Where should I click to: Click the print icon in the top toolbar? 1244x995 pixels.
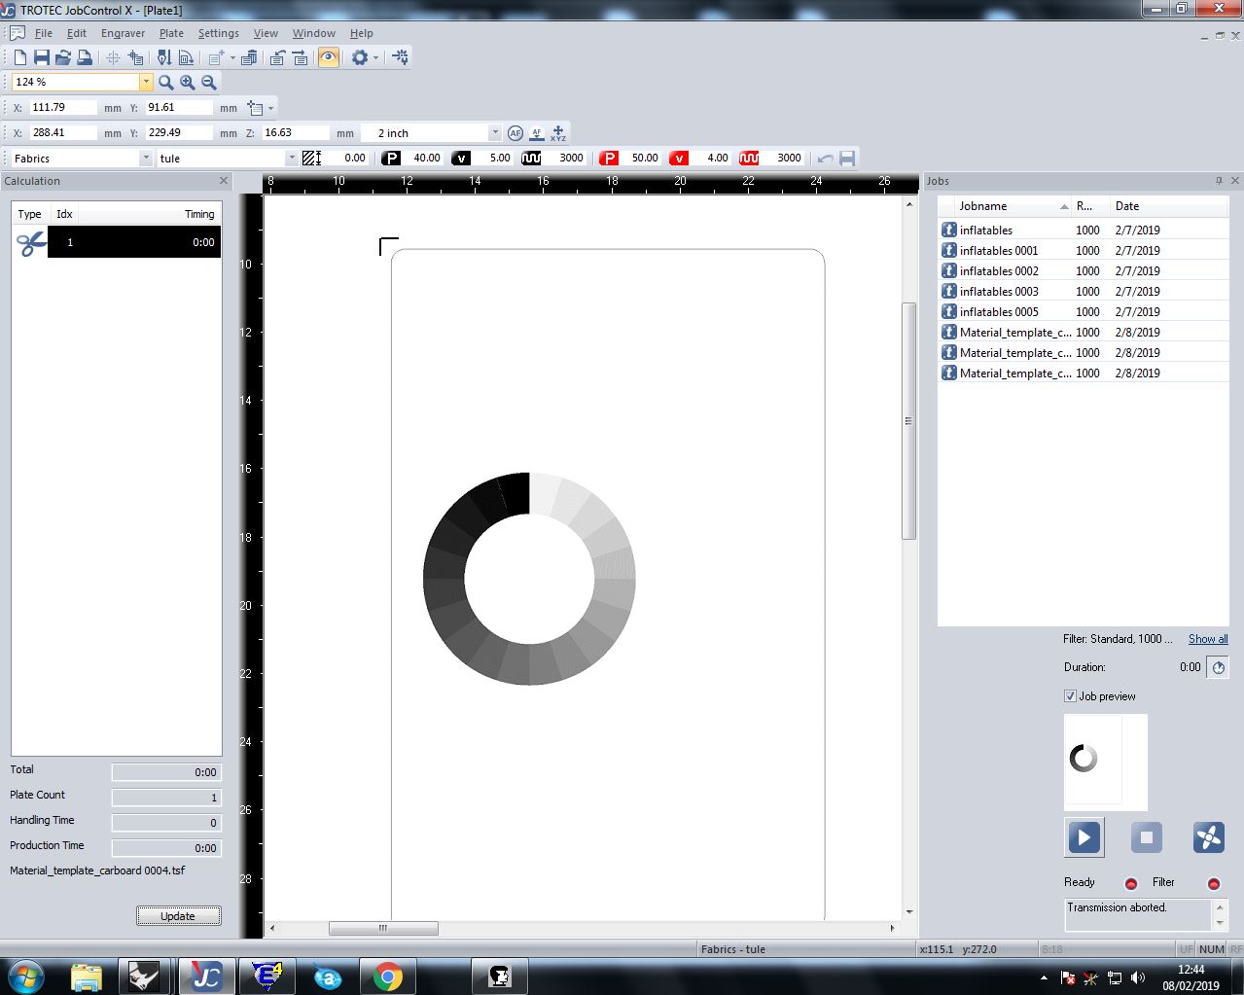(85, 58)
